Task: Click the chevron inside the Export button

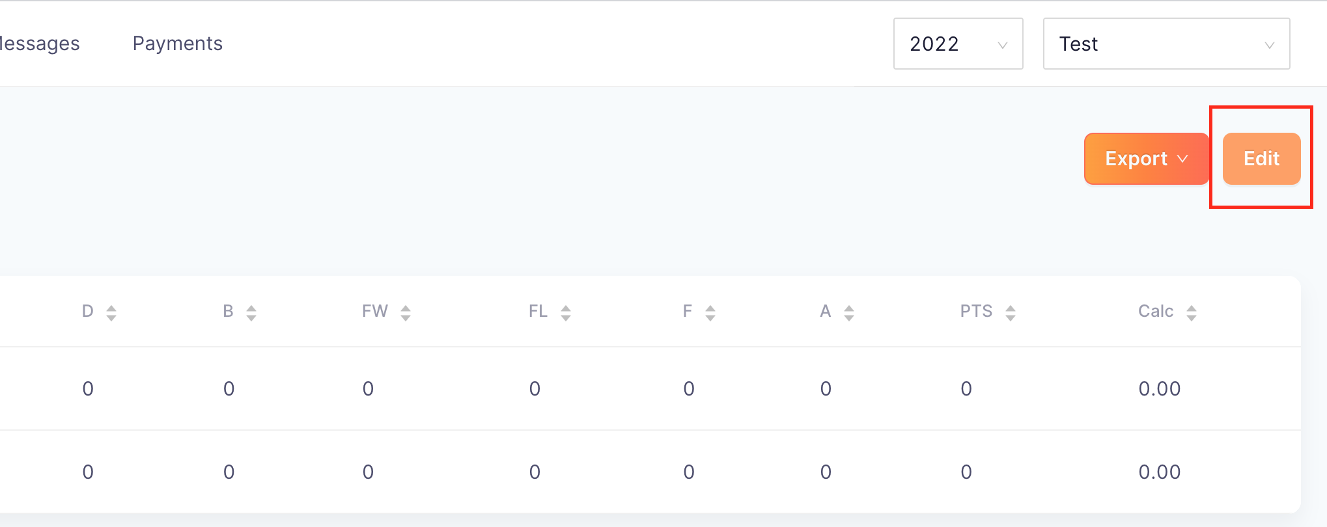Action: click(x=1182, y=159)
